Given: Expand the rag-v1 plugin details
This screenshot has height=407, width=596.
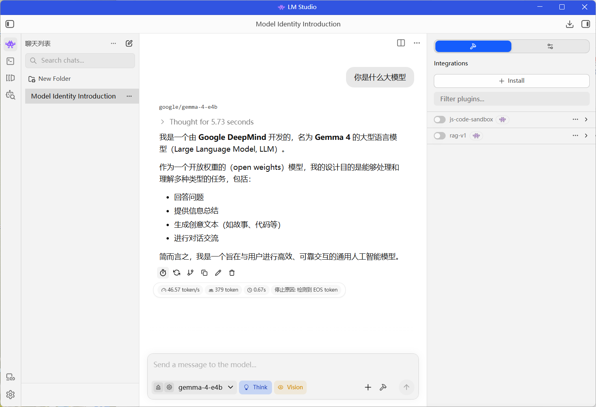Looking at the screenshot, I should (586, 136).
